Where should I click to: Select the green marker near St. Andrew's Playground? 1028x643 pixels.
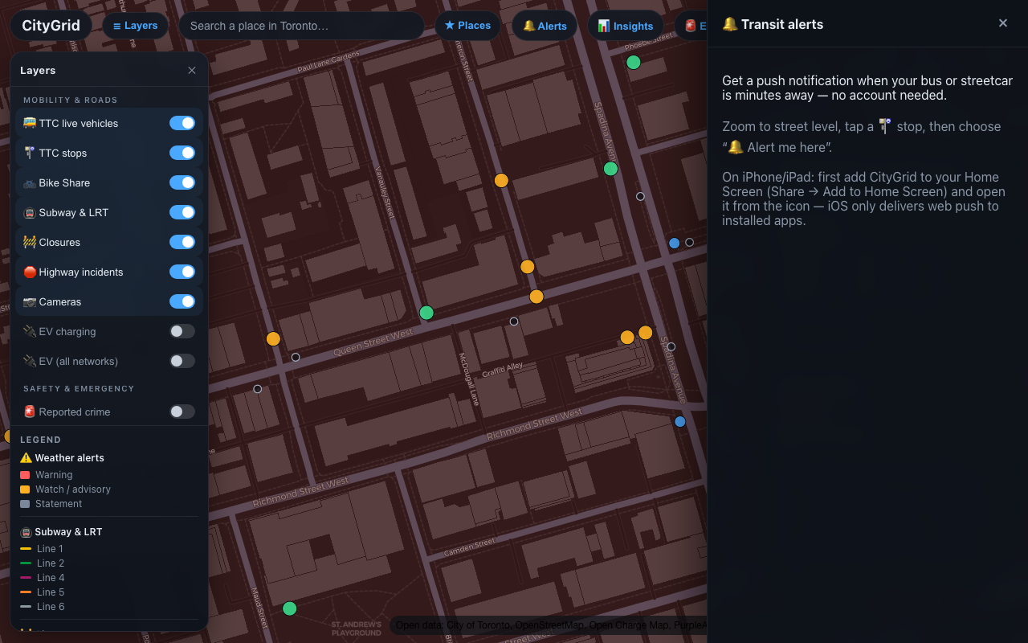[x=290, y=608]
